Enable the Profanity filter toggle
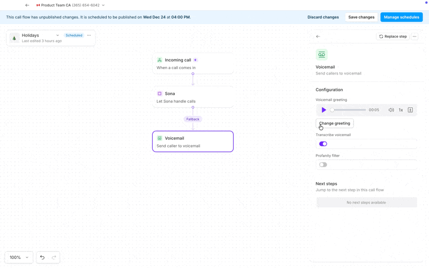The width and height of the screenshot is (429, 268). (323, 165)
